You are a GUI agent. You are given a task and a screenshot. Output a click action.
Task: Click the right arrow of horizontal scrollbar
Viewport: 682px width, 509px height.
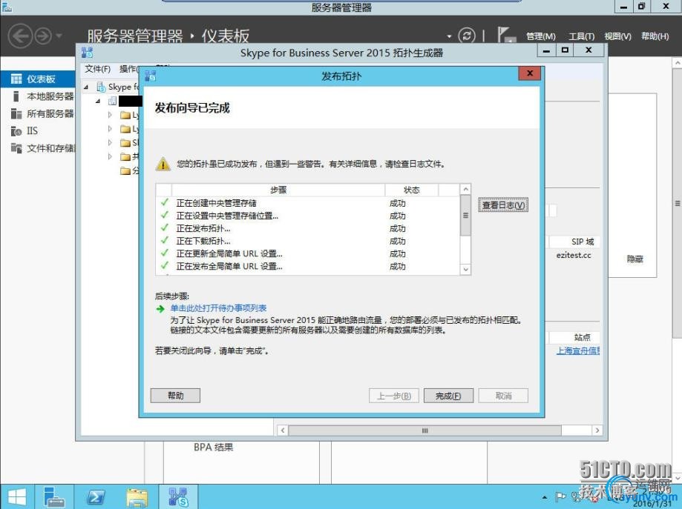click(597, 430)
